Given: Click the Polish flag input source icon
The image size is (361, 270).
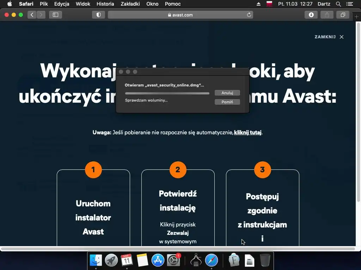Looking at the screenshot, I should 269,4.
